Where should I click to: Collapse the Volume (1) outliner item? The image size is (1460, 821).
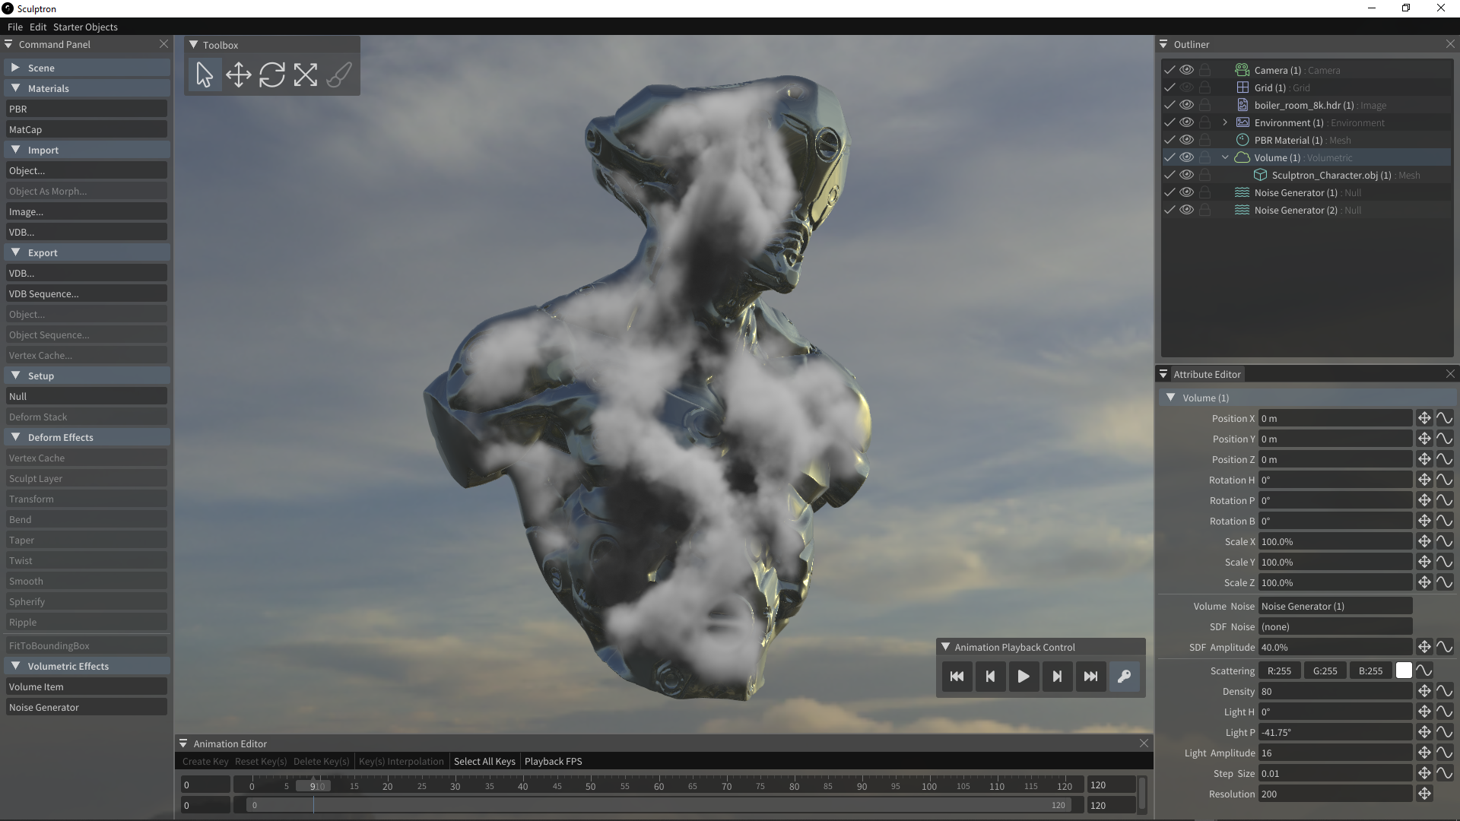(1224, 157)
